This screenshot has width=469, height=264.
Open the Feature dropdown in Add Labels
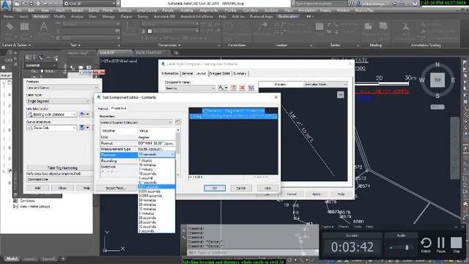click(x=96, y=88)
